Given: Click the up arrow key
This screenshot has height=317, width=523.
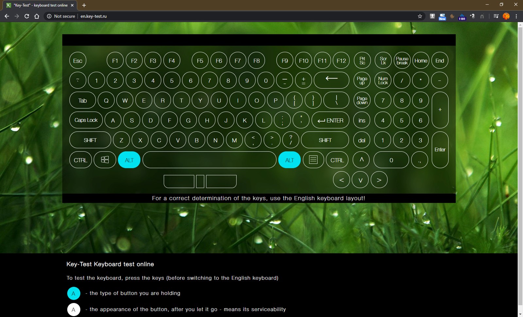Looking at the screenshot, I should point(362,160).
